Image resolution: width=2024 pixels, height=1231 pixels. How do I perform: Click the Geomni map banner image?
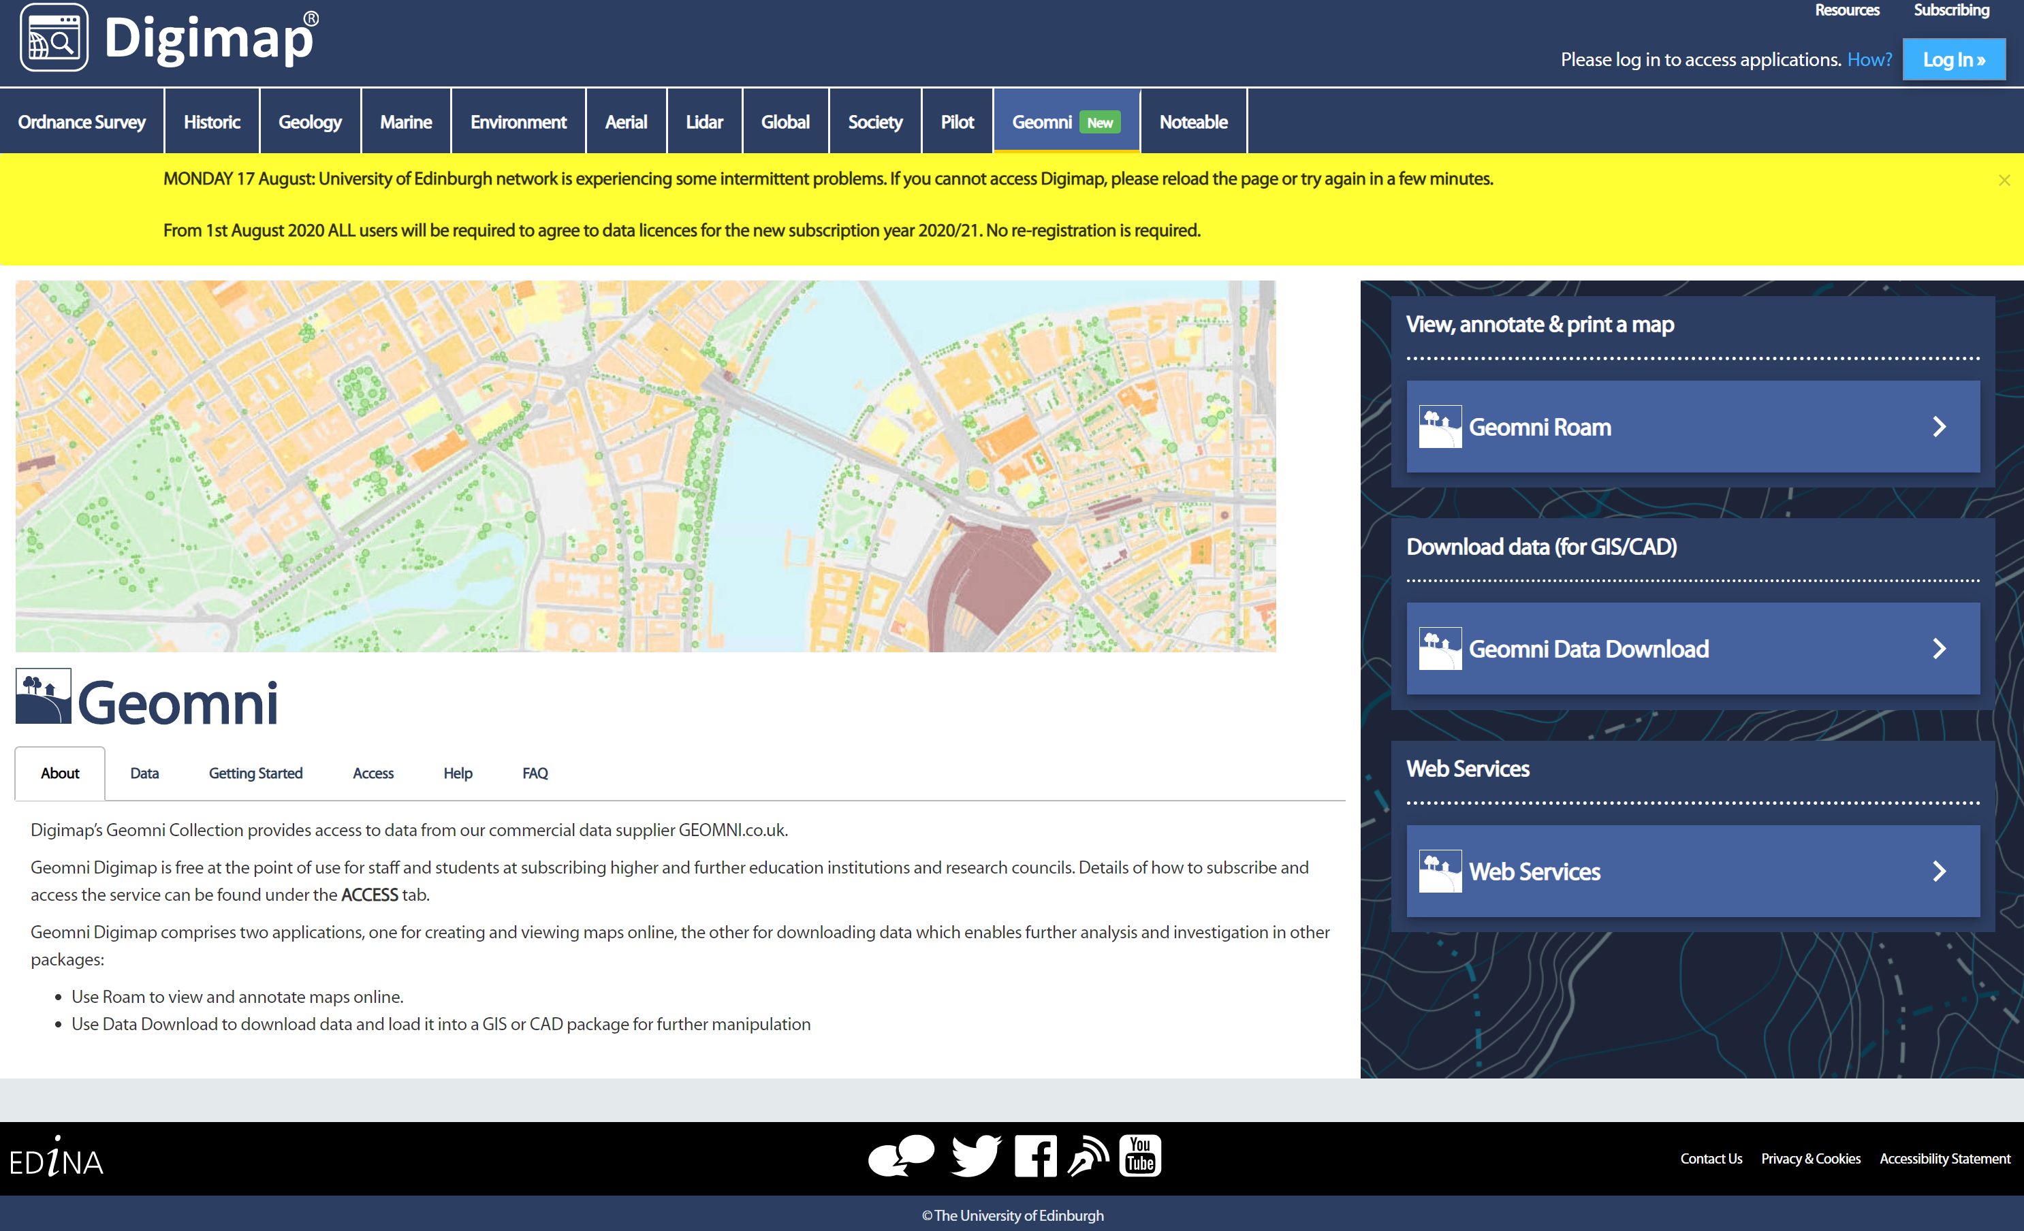(646, 466)
